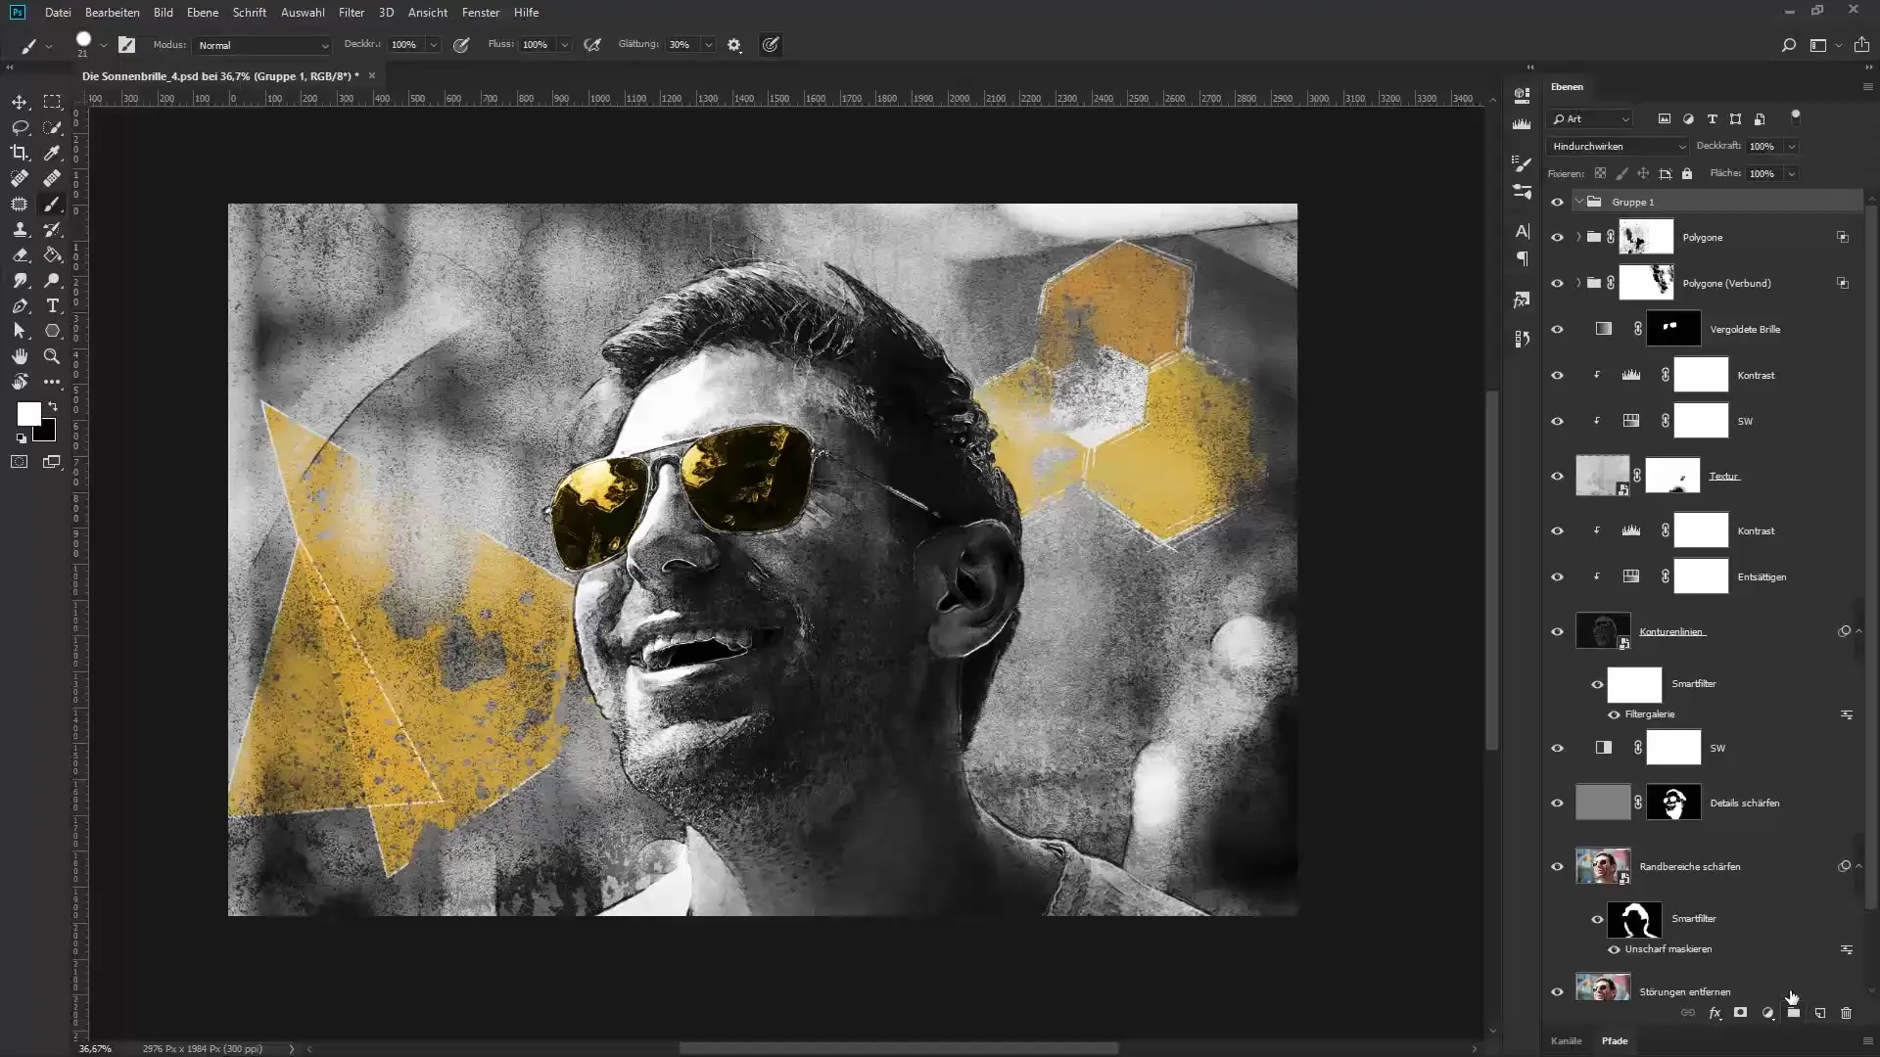Select the Move tool
Image resolution: width=1880 pixels, height=1057 pixels.
pyautogui.click(x=20, y=102)
